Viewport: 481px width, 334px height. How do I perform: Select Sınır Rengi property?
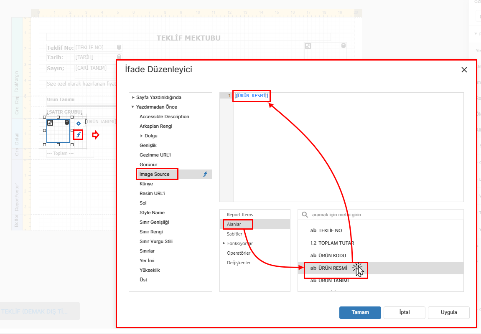tap(151, 232)
